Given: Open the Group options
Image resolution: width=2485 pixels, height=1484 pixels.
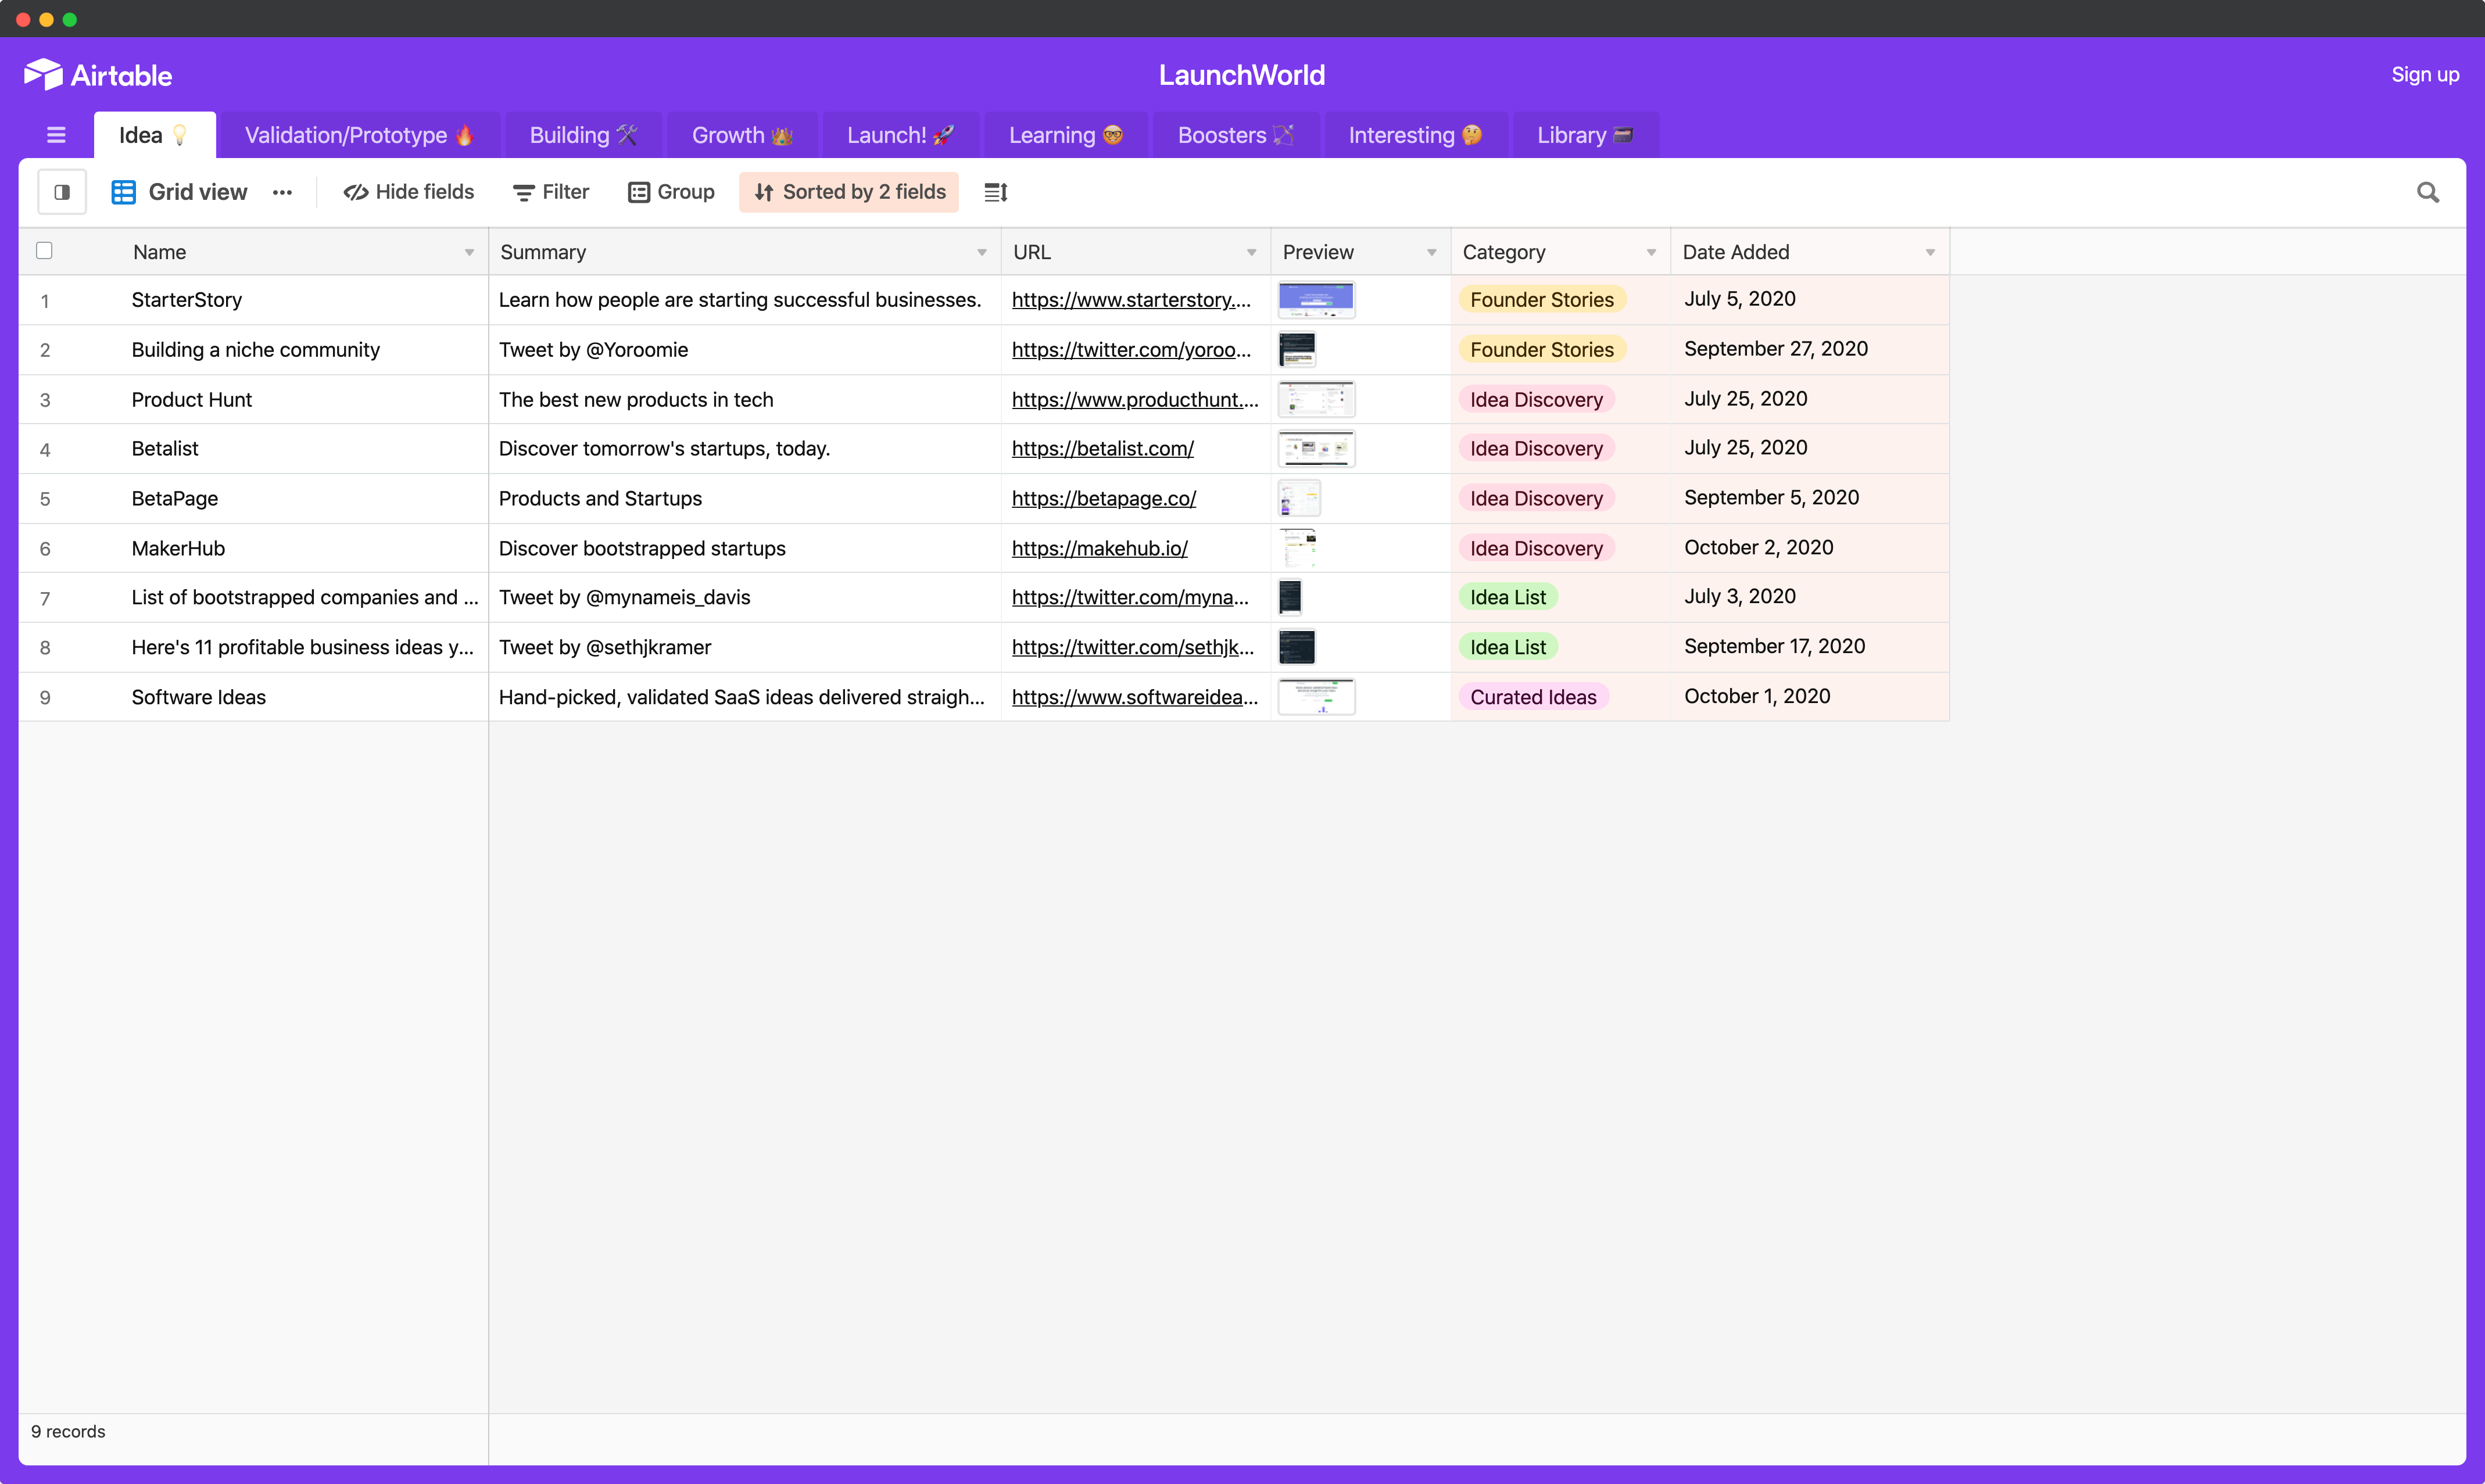Looking at the screenshot, I should pos(671,192).
